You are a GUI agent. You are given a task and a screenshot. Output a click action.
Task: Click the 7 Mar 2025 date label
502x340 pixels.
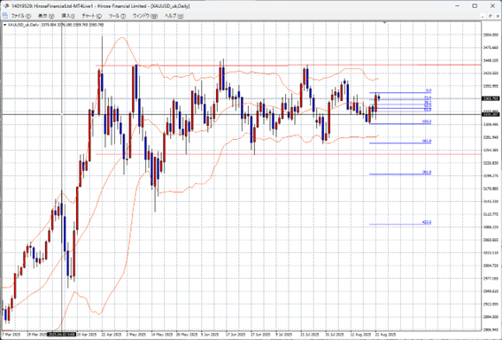(x=12, y=334)
